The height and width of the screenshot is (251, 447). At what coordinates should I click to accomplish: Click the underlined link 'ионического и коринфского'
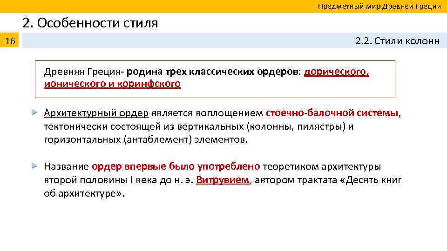[x=112, y=84]
